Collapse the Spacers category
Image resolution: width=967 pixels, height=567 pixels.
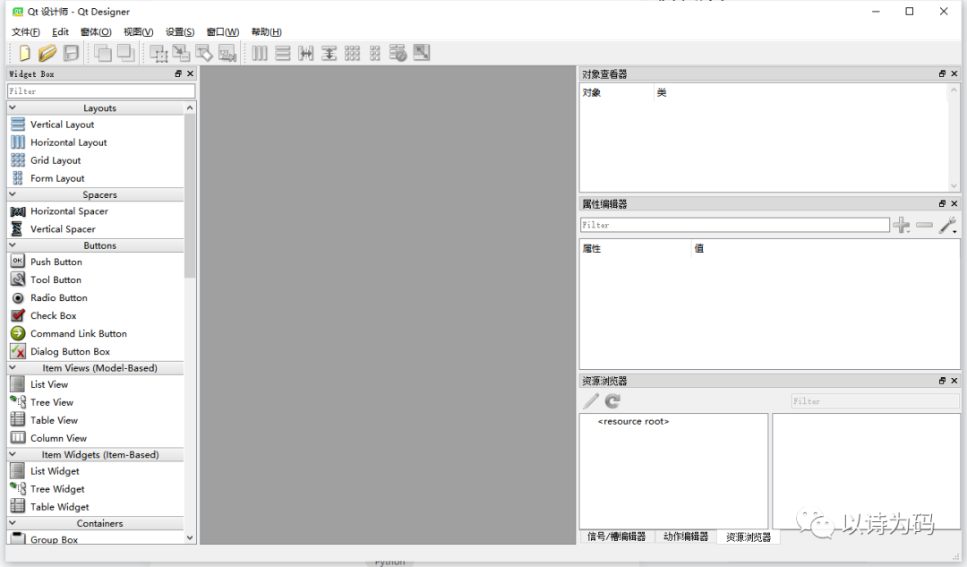click(13, 193)
